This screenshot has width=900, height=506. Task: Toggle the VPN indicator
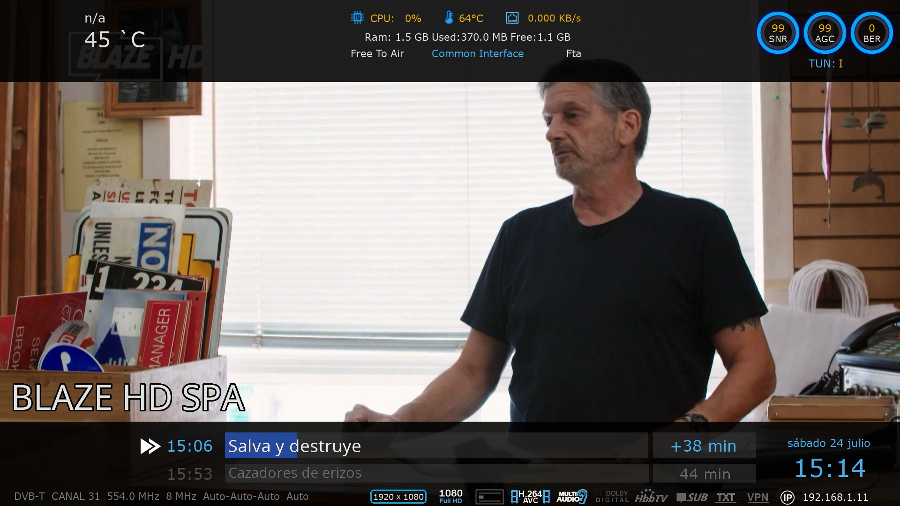click(x=757, y=498)
